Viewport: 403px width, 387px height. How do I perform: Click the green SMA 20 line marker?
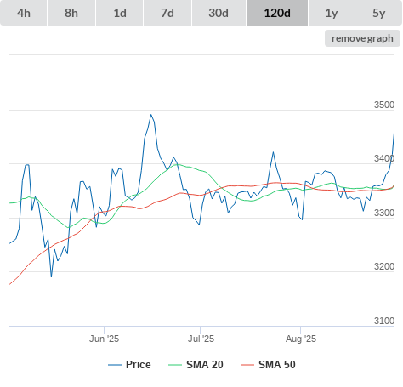tap(175, 365)
